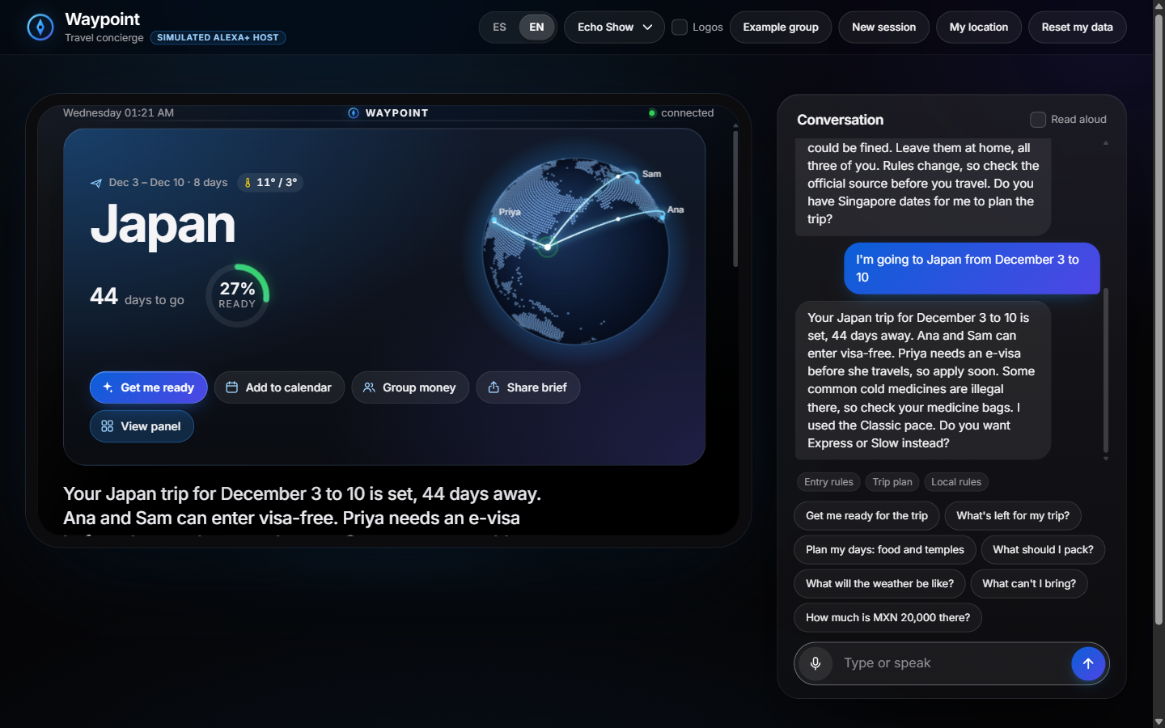Select the Entry rules tab chip
Screen dimensions: 1165x728
pos(828,482)
